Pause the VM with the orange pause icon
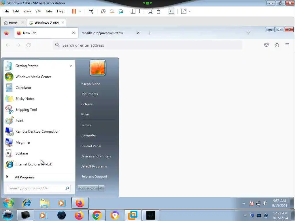295x221 pixels. tap(74, 11)
